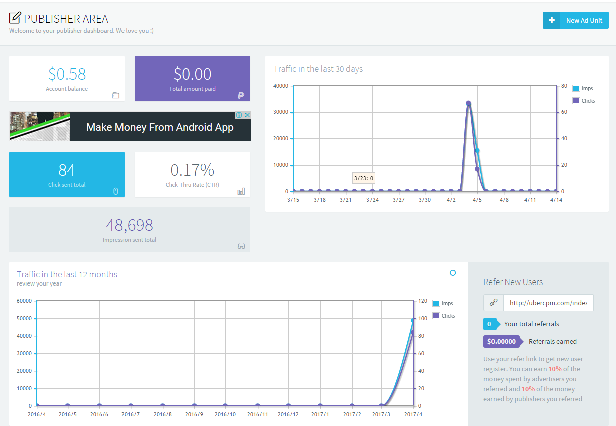Screen dimensions: 616x426
Task: Click the circle icon in 12 months panel
Action: click(x=453, y=273)
